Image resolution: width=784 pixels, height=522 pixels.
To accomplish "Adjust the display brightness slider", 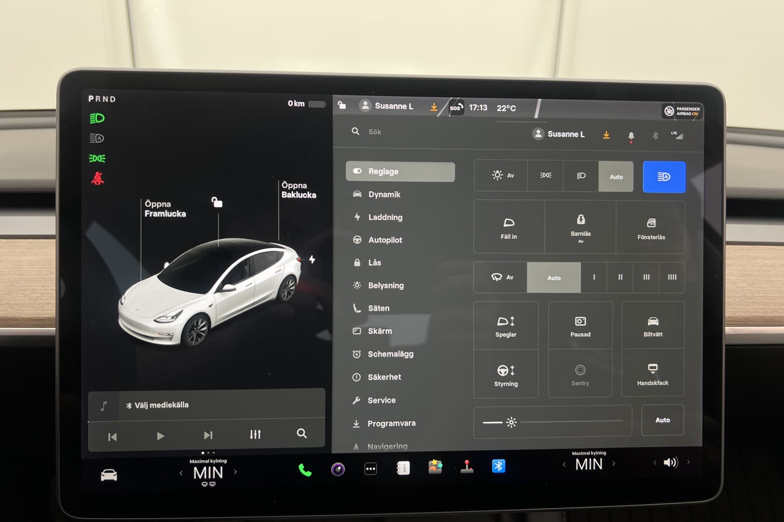I will tap(553, 422).
